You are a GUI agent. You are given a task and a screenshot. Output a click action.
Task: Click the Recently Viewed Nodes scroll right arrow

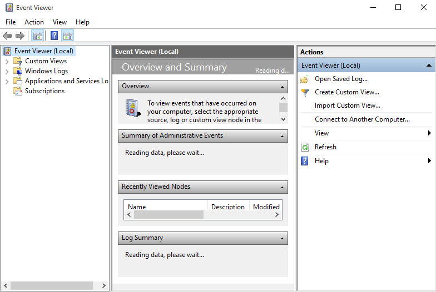[277, 214]
